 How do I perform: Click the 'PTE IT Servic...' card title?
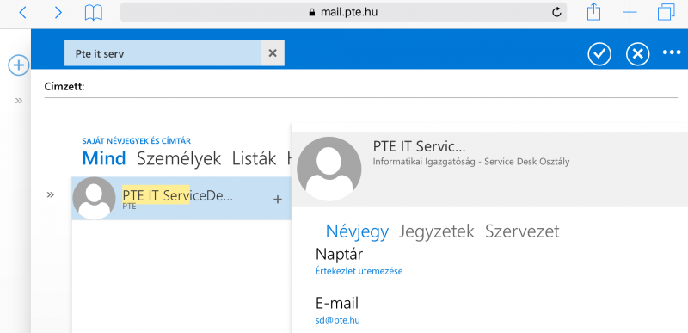419,145
